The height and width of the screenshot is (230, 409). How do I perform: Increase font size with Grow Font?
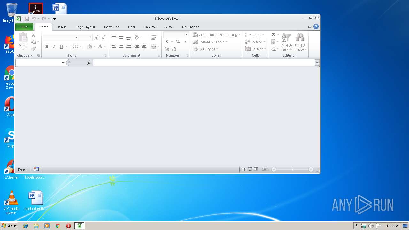click(x=96, y=38)
